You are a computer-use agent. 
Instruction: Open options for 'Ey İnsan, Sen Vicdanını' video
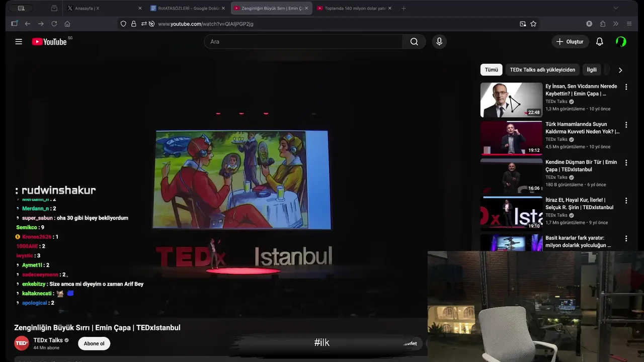pyautogui.click(x=626, y=87)
